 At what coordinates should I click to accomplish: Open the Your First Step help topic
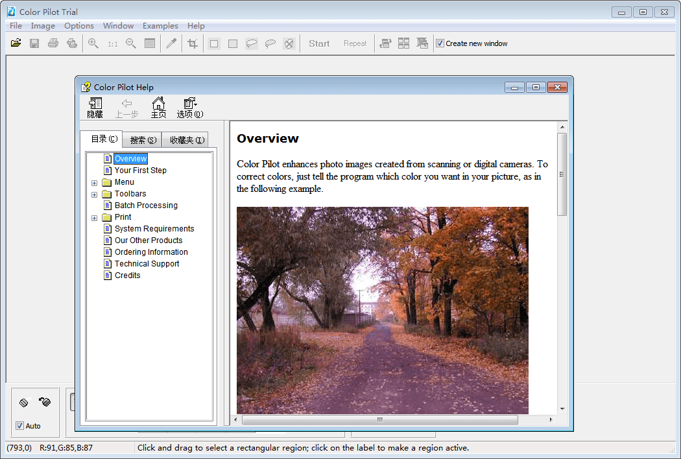click(x=140, y=171)
